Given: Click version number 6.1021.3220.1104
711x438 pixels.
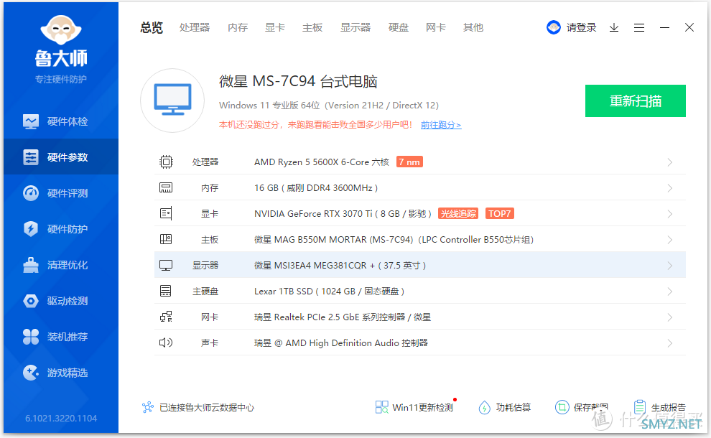Looking at the screenshot, I should coord(61,418).
